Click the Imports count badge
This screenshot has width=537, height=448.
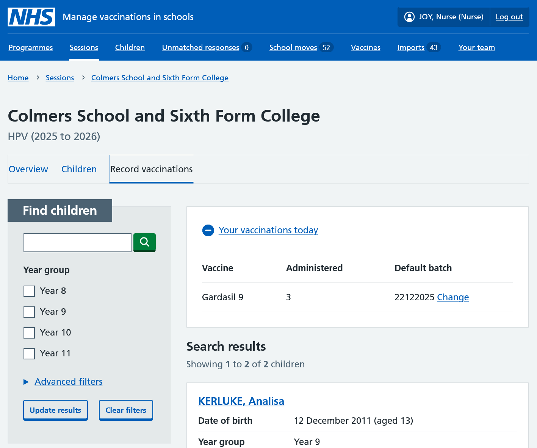(x=434, y=48)
